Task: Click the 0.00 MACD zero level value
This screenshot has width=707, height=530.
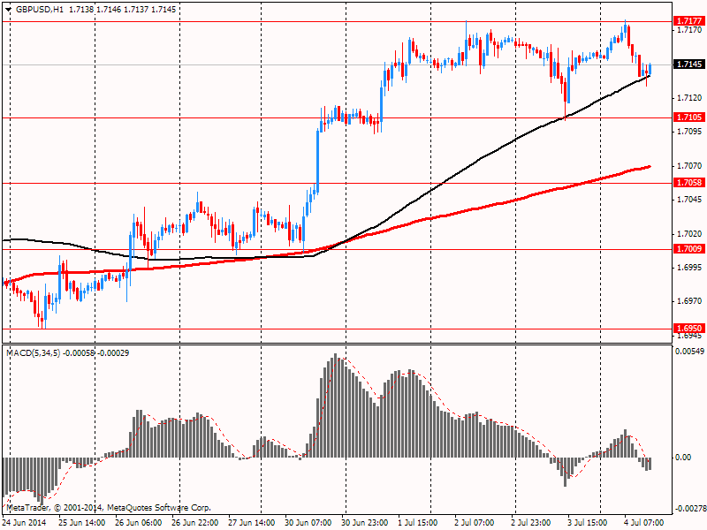Action: coord(684,458)
